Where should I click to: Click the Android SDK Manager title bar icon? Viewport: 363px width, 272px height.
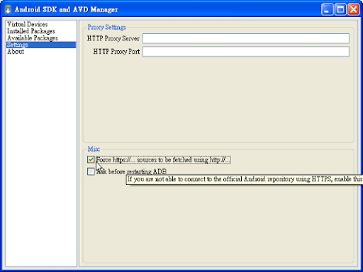click(x=8, y=9)
